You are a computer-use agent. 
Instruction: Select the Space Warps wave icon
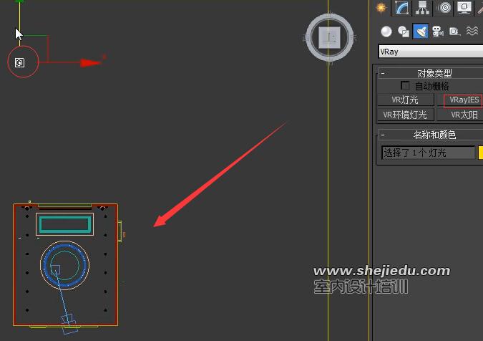click(472, 31)
